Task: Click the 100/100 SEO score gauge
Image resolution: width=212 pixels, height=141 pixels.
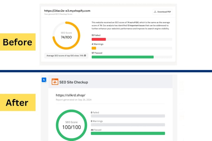Action: [71, 125]
